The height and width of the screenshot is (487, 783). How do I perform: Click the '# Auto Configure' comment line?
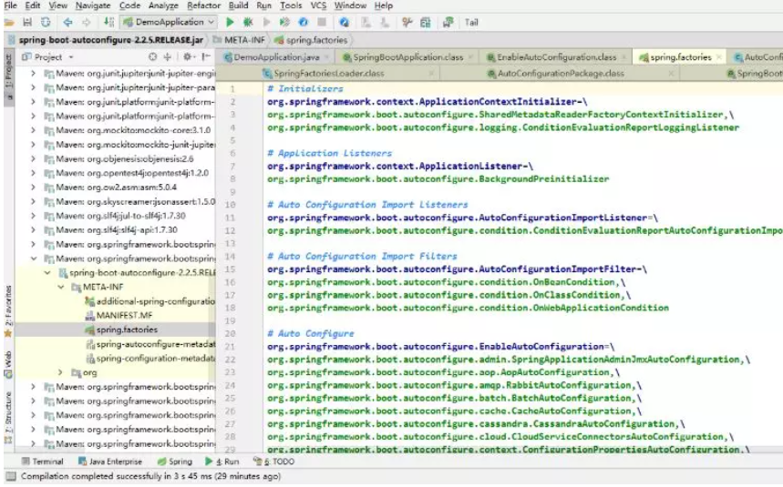click(x=311, y=333)
